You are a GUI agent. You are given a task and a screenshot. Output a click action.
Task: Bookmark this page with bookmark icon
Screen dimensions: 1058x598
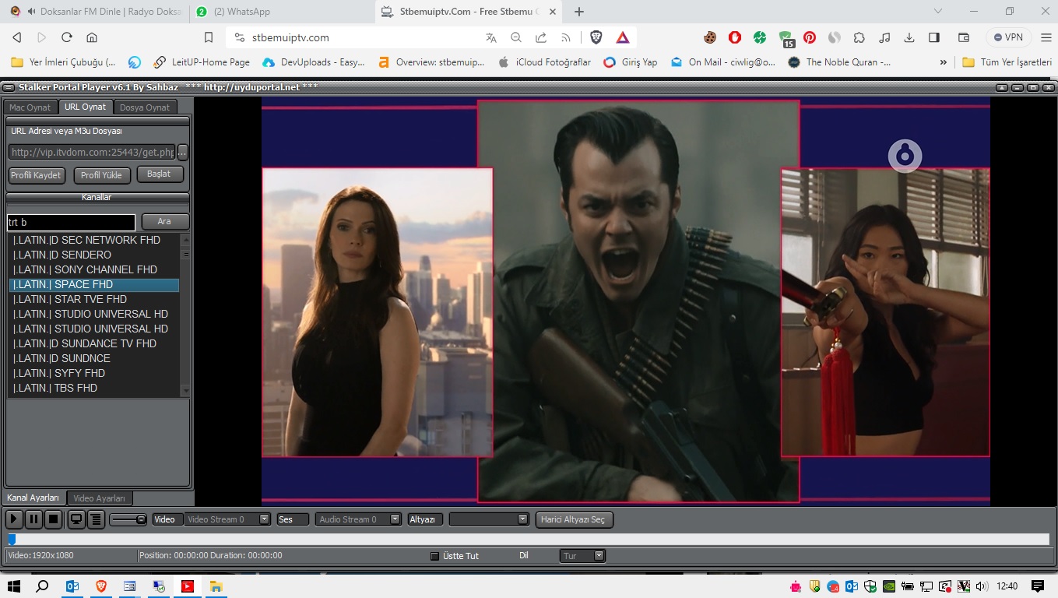coord(209,37)
